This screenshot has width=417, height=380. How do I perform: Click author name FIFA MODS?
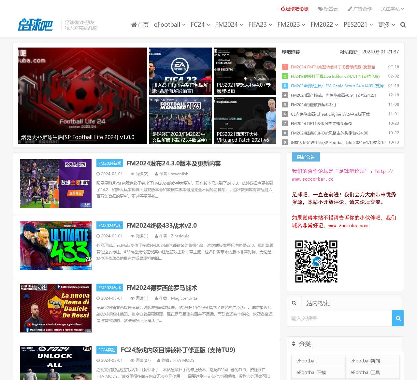click(x=184, y=360)
